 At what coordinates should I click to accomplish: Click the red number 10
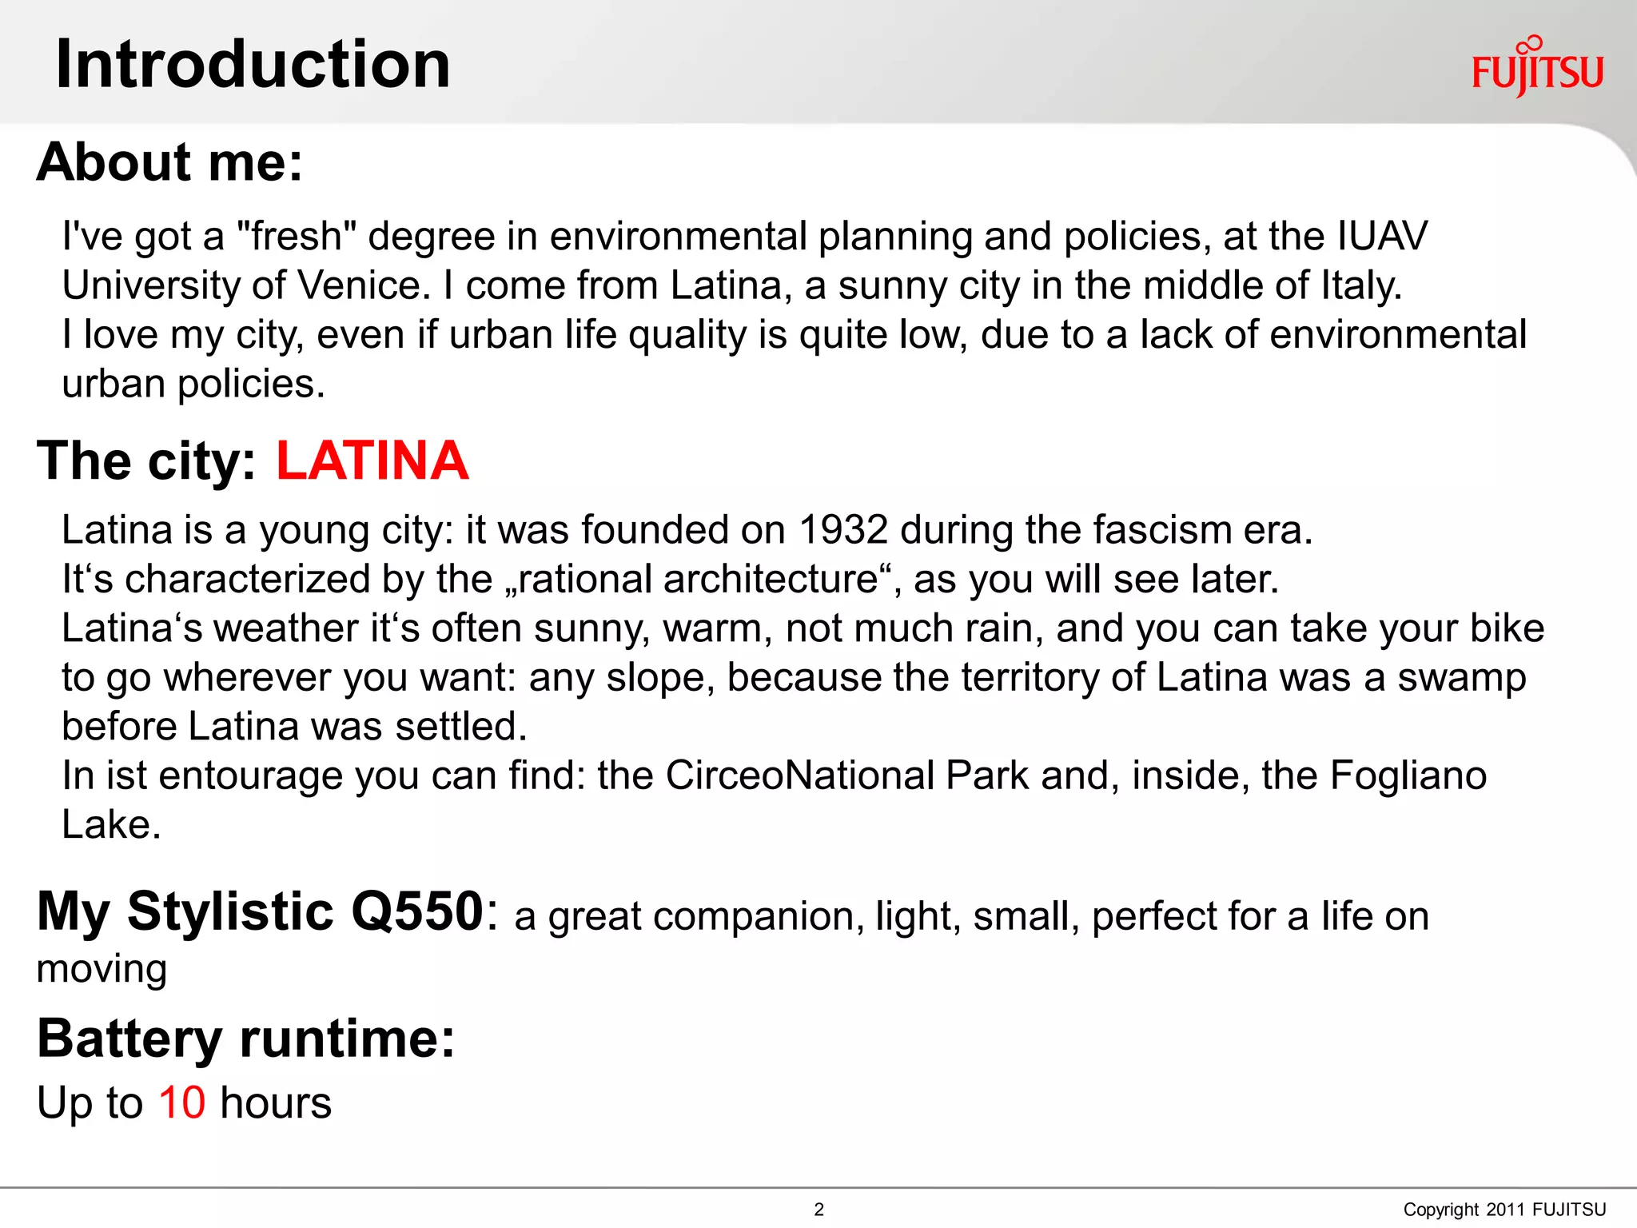[x=182, y=1102]
